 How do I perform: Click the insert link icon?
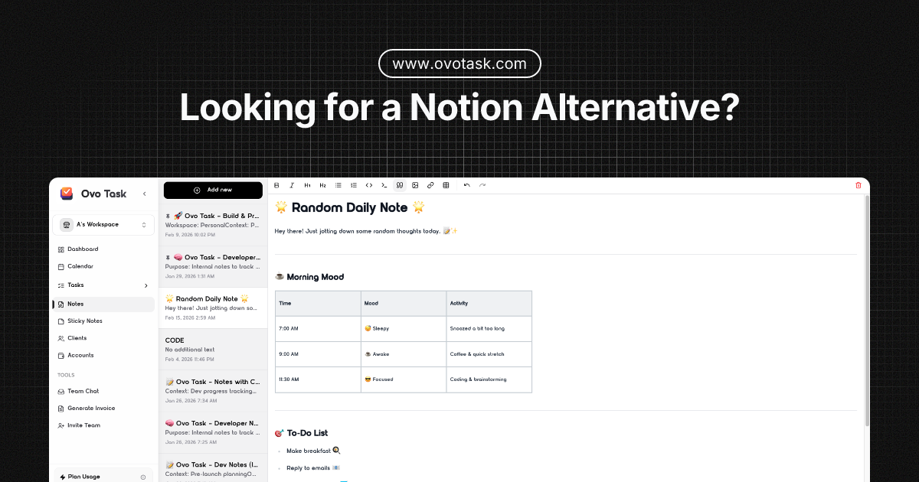point(430,185)
